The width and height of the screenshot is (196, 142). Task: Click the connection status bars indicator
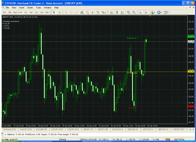(x=168, y=139)
